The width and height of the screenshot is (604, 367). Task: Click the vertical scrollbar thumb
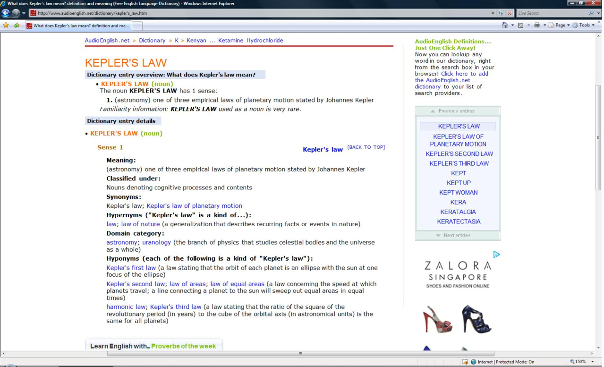[599, 137]
